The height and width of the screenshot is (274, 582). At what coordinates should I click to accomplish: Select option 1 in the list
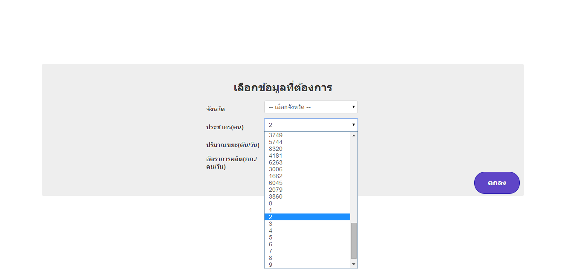coord(307,210)
